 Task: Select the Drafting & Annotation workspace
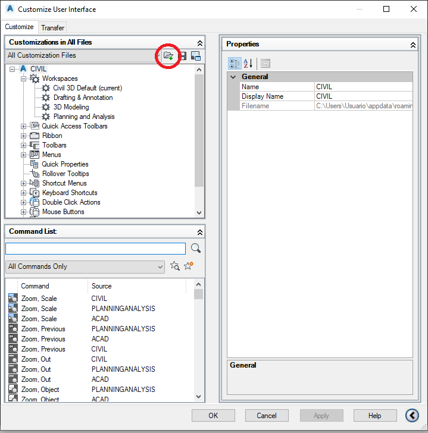click(x=83, y=98)
